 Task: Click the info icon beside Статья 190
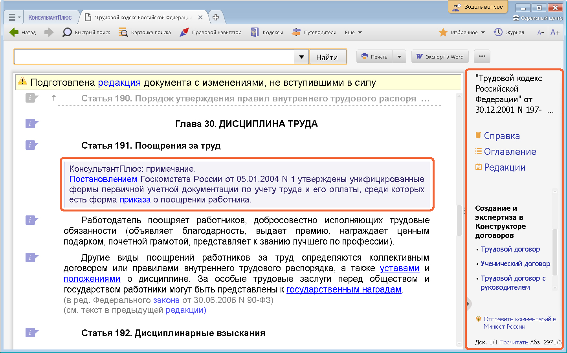coord(31,98)
